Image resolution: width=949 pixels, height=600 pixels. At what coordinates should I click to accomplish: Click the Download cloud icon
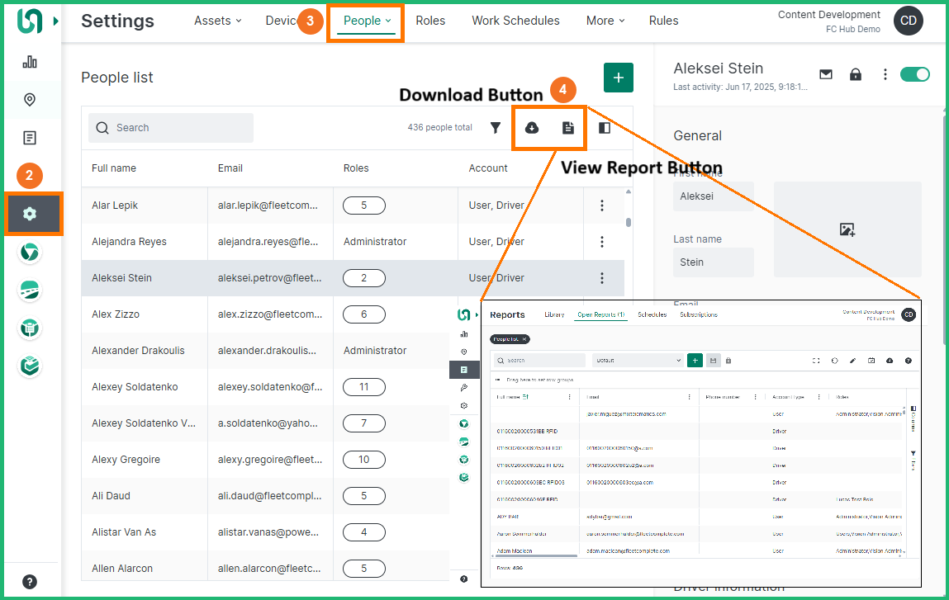(x=532, y=128)
